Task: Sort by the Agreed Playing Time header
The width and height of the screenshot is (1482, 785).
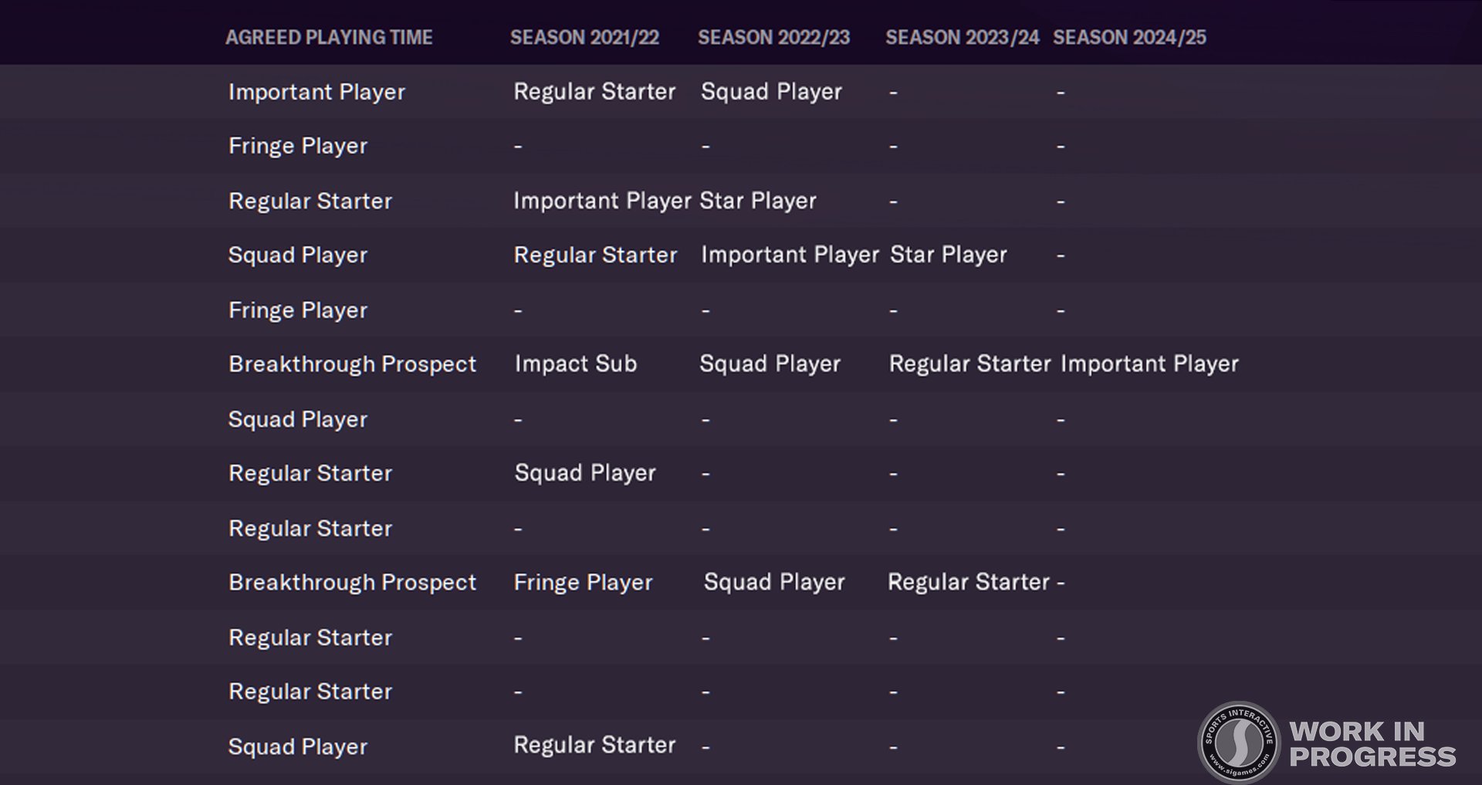Action: point(329,37)
